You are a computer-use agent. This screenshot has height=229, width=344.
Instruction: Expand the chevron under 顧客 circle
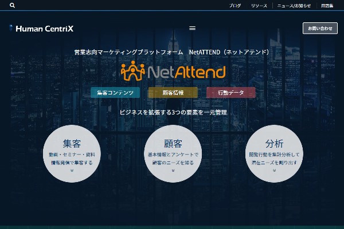click(173, 171)
